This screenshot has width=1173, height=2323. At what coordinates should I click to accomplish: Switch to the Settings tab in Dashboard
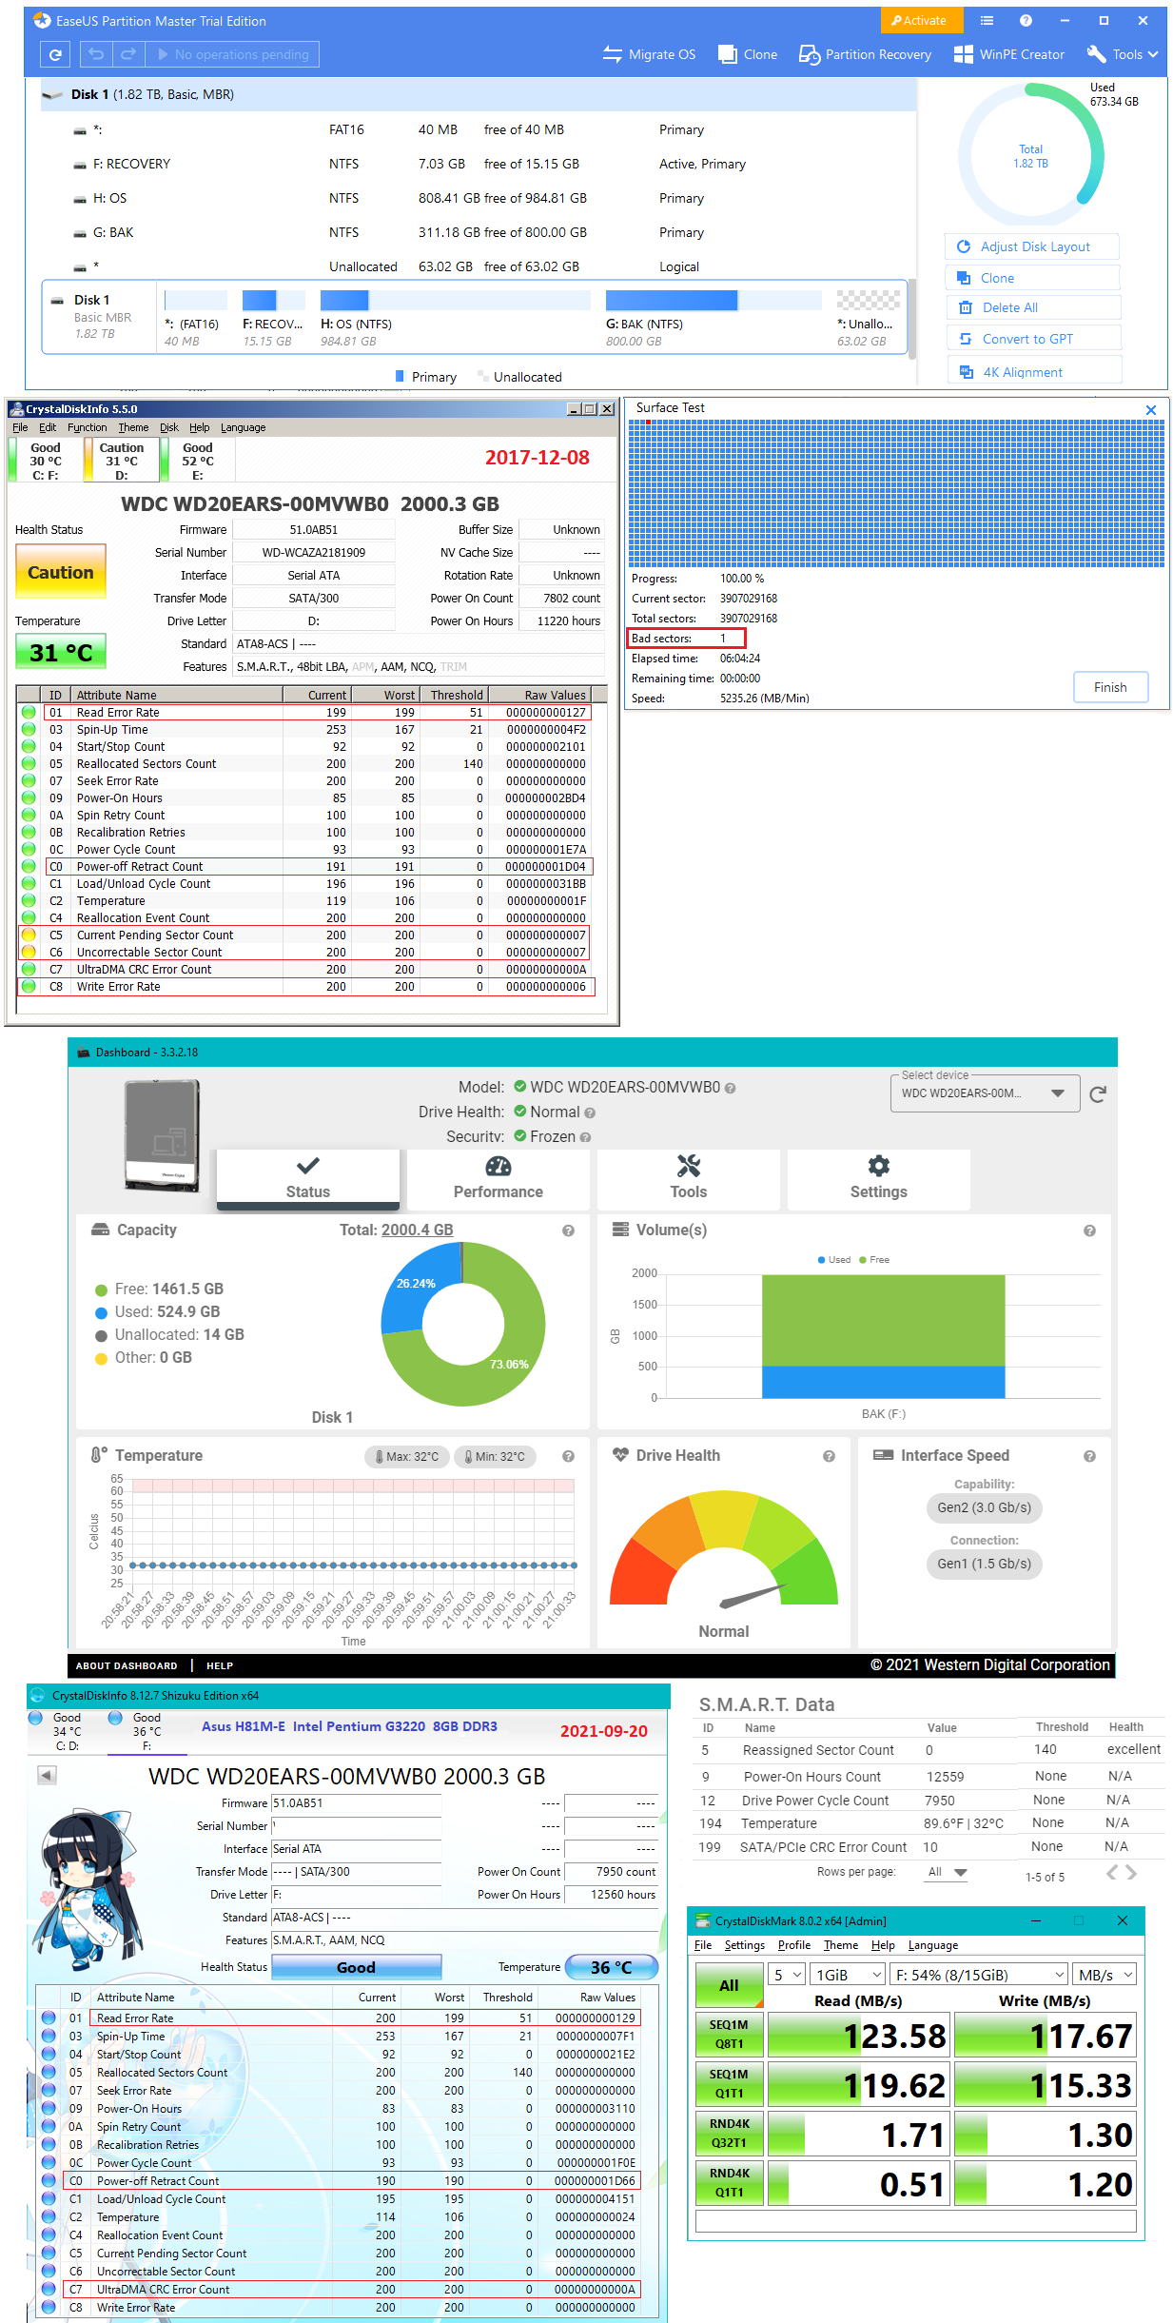[x=879, y=1178]
